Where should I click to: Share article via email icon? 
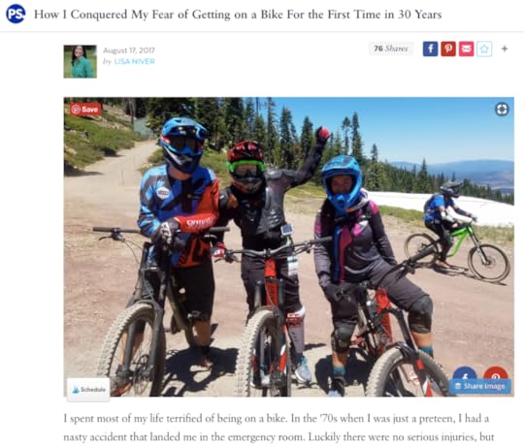tap(466, 48)
